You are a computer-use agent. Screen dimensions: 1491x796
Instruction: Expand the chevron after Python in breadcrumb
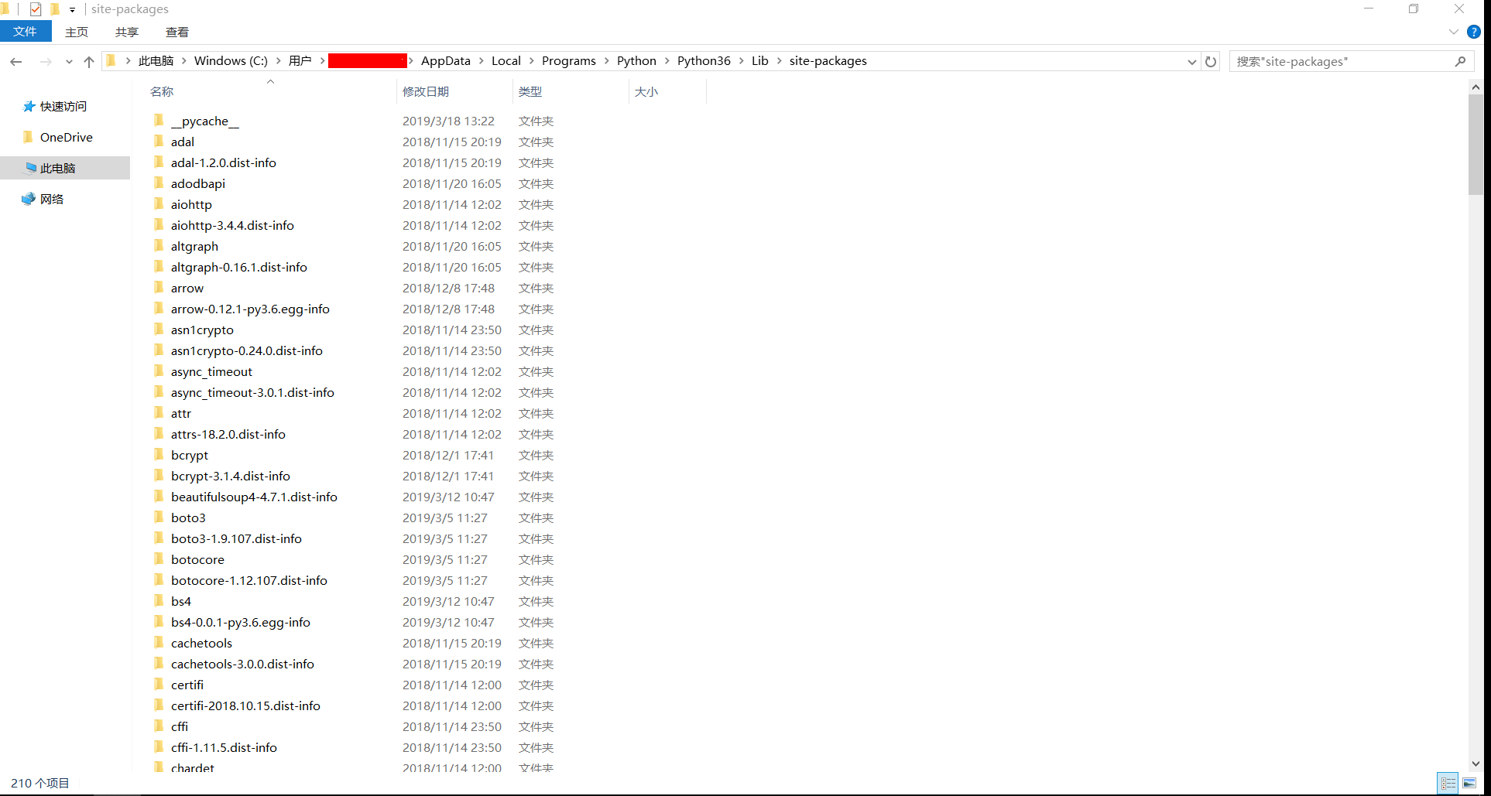[x=667, y=61]
